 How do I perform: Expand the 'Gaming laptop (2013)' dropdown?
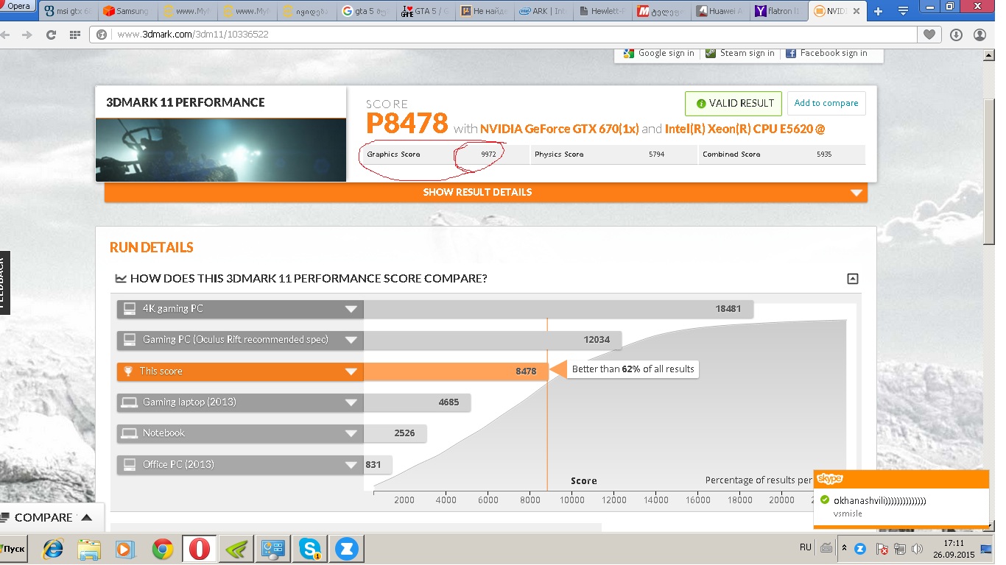coord(351,402)
